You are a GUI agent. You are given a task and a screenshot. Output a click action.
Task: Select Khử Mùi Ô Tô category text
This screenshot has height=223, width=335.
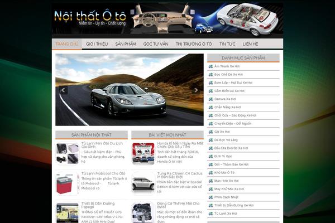point(224,173)
